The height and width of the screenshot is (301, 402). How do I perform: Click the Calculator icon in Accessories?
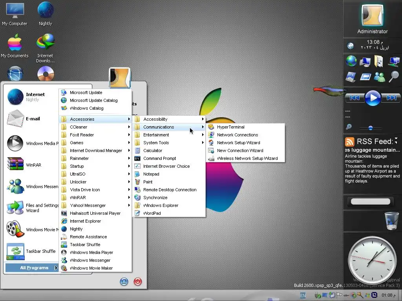click(x=137, y=150)
